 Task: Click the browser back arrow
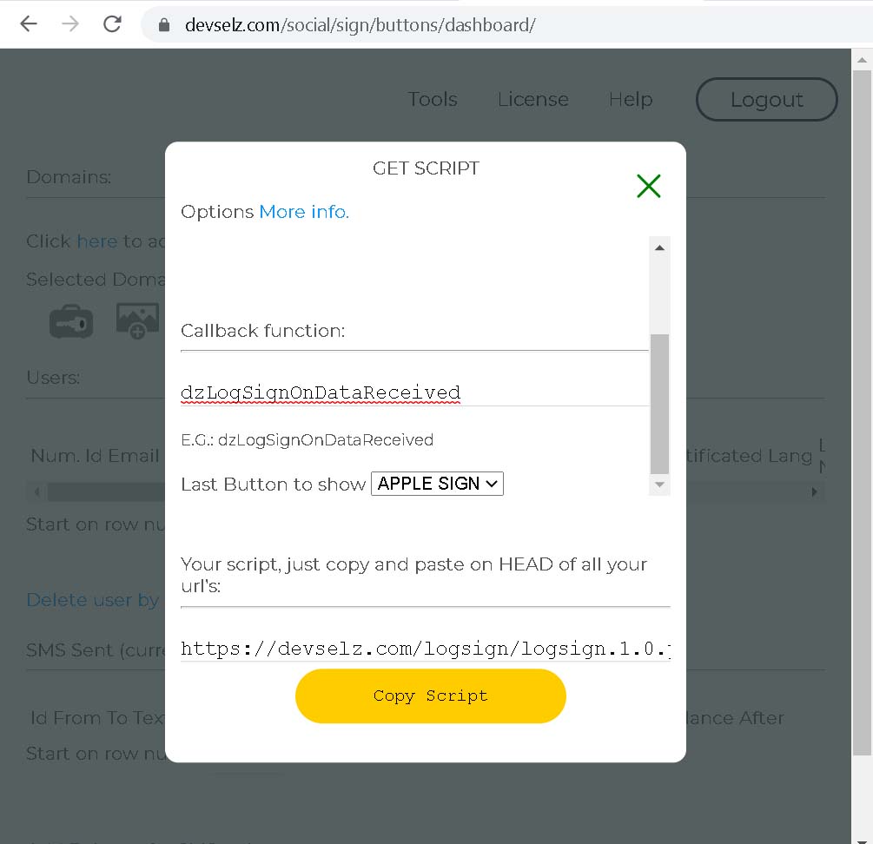(x=29, y=24)
